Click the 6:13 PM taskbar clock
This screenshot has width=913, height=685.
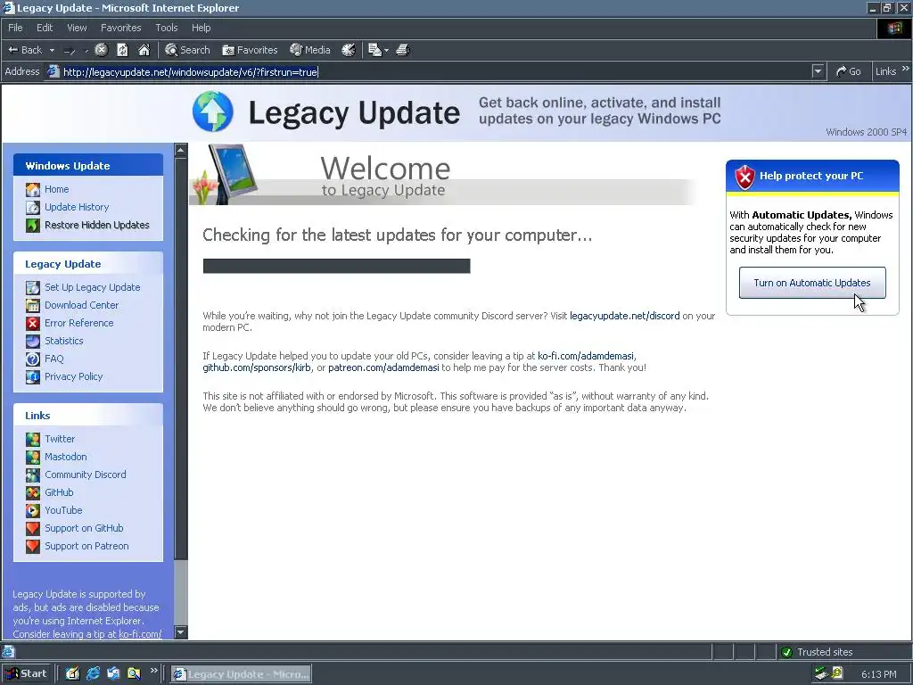click(878, 674)
